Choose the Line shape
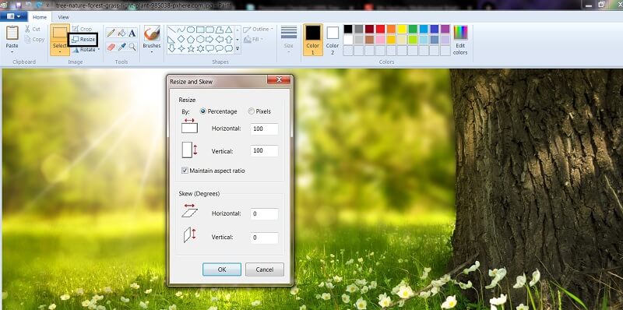Image resolution: width=623 pixels, height=310 pixels. click(x=171, y=30)
